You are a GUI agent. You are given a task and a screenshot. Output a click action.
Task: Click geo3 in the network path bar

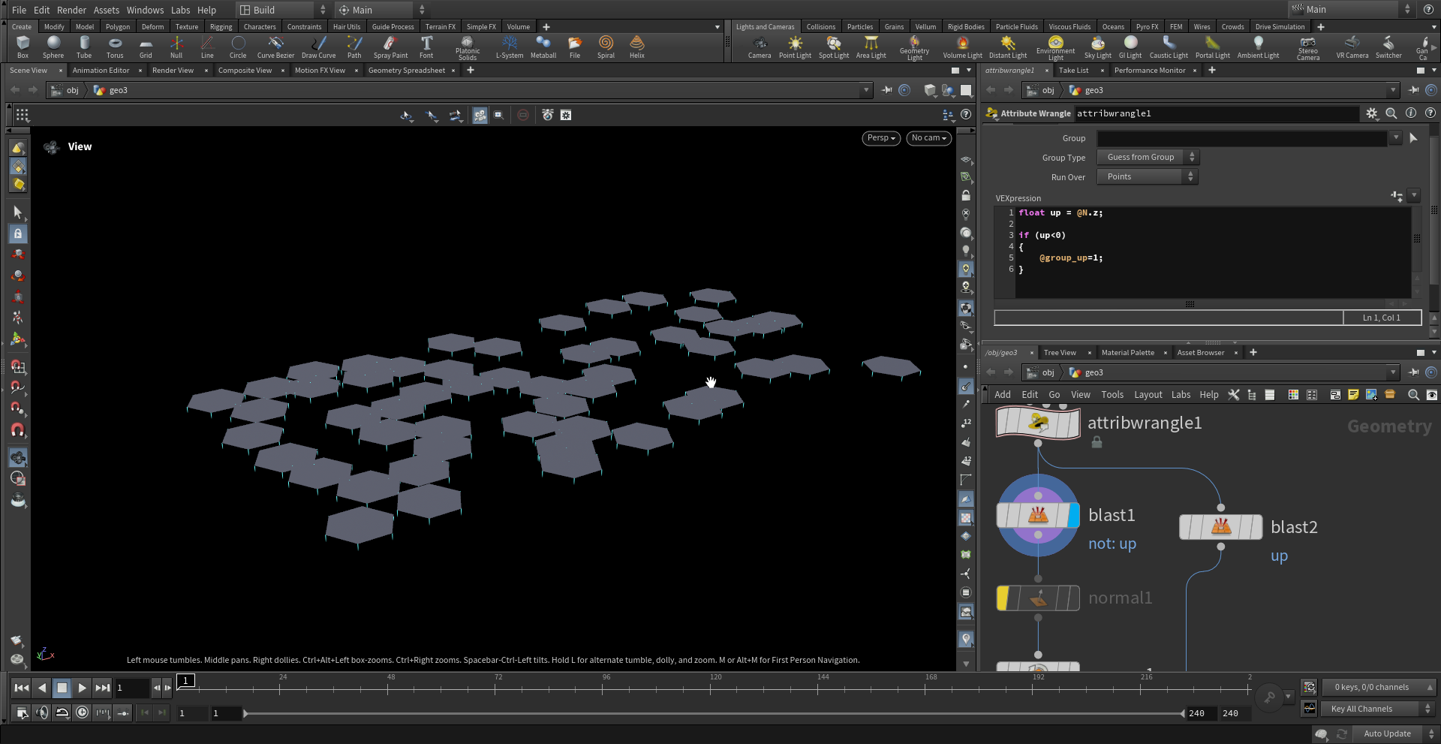(x=1094, y=372)
